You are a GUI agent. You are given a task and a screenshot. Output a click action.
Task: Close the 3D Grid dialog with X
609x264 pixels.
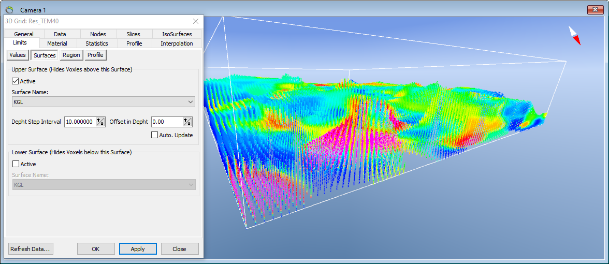point(196,21)
